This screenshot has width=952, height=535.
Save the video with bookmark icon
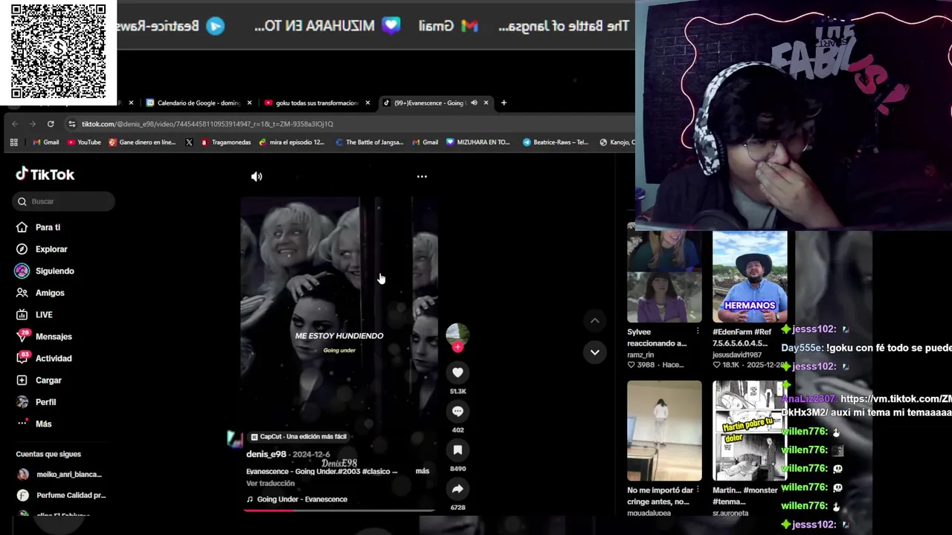click(457, 450)
